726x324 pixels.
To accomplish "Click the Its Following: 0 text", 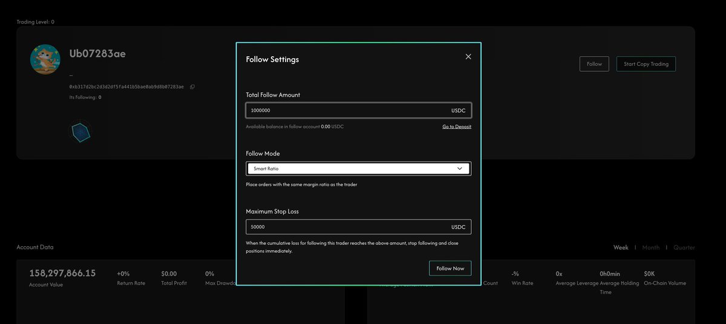I will tap(85, 97).
